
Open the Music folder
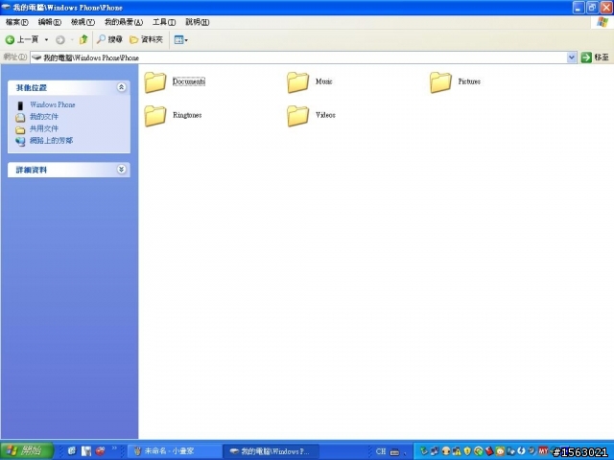(297, 82)
